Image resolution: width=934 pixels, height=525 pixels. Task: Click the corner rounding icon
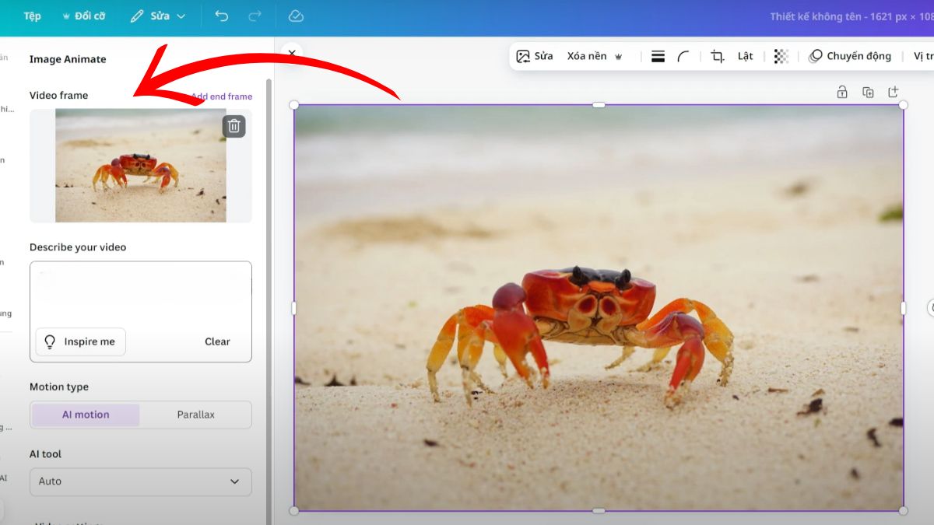pos(683,56)
